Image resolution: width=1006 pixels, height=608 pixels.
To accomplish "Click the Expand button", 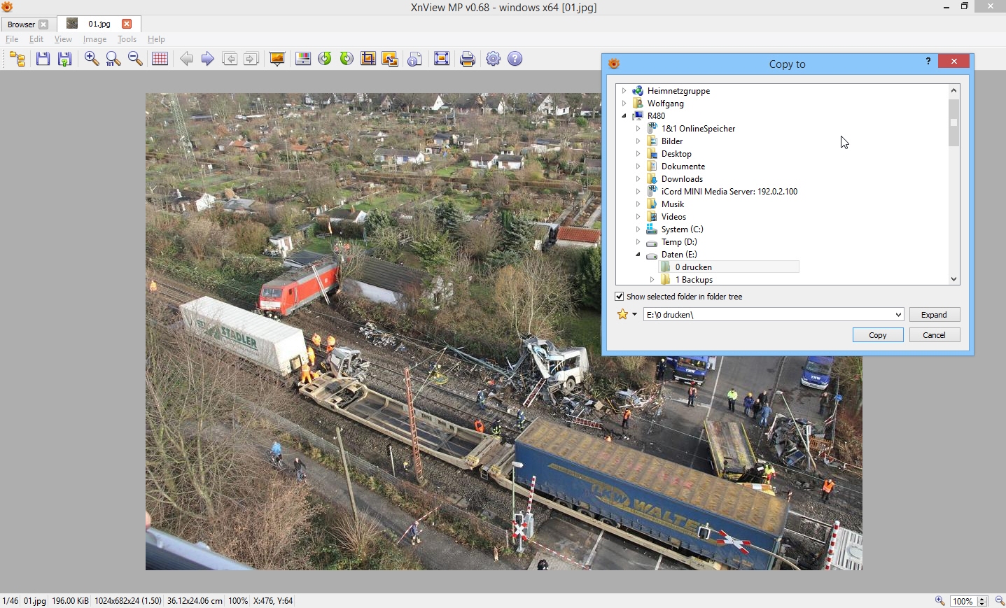I will click(x=934, y=315).
